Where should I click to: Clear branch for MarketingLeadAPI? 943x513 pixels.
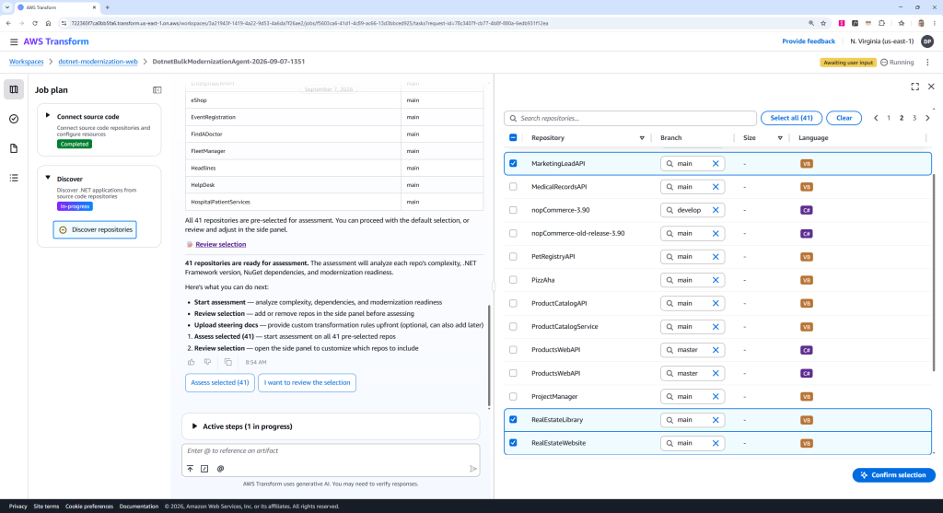point(716,164)
